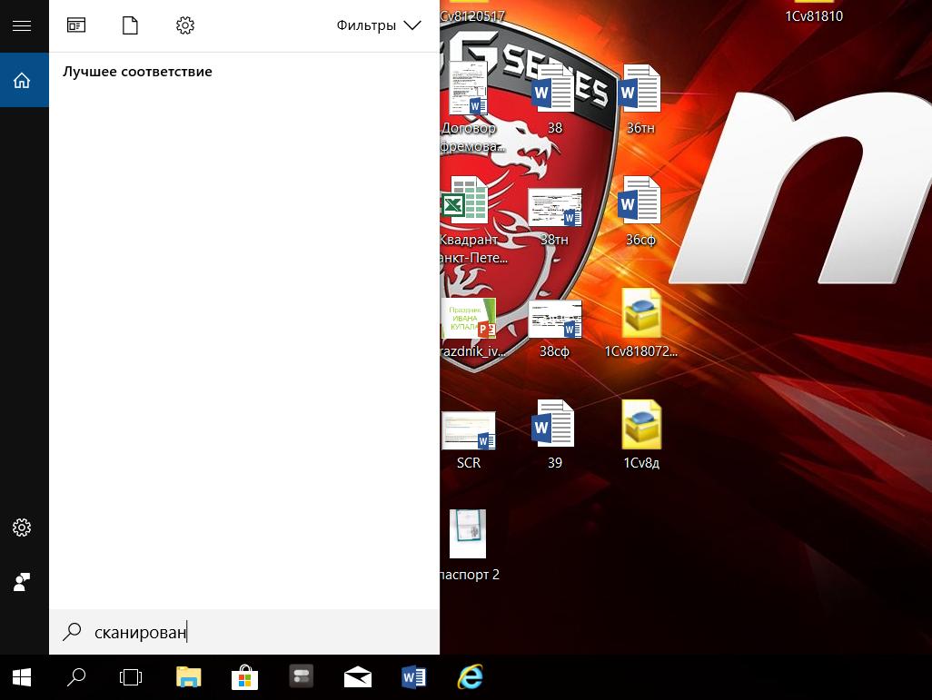Open the feedback person icon in sidebar
Viewport: 932px width, 700px height.
tap(22, 582)
